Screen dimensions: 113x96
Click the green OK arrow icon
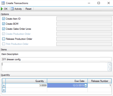[2, 9]
